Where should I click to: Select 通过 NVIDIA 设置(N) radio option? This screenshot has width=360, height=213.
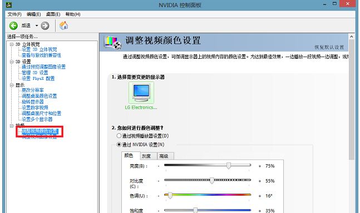119,144
